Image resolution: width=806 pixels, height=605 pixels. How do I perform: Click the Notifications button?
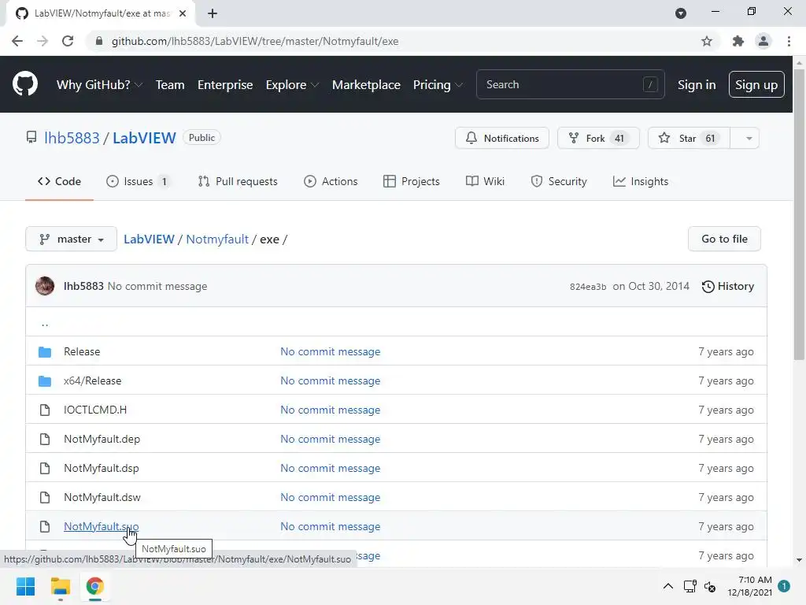(x=501, y=139)
